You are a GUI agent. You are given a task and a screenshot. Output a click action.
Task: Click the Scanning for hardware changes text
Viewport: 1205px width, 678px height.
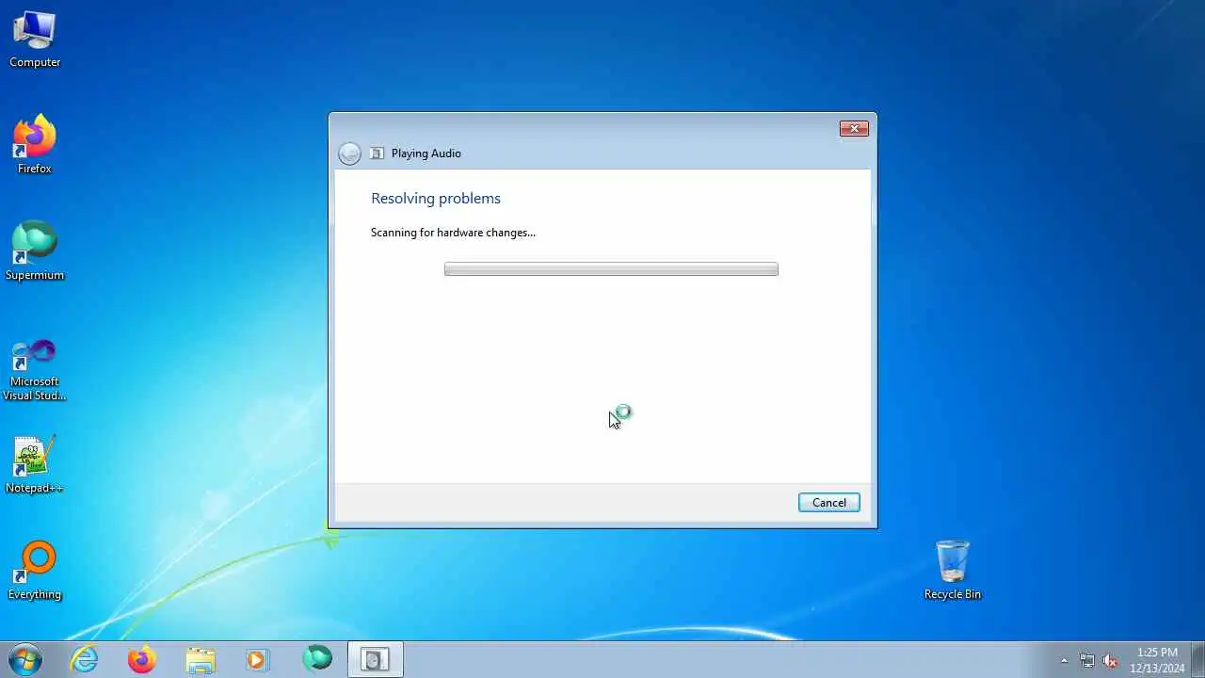coord(453,233)
